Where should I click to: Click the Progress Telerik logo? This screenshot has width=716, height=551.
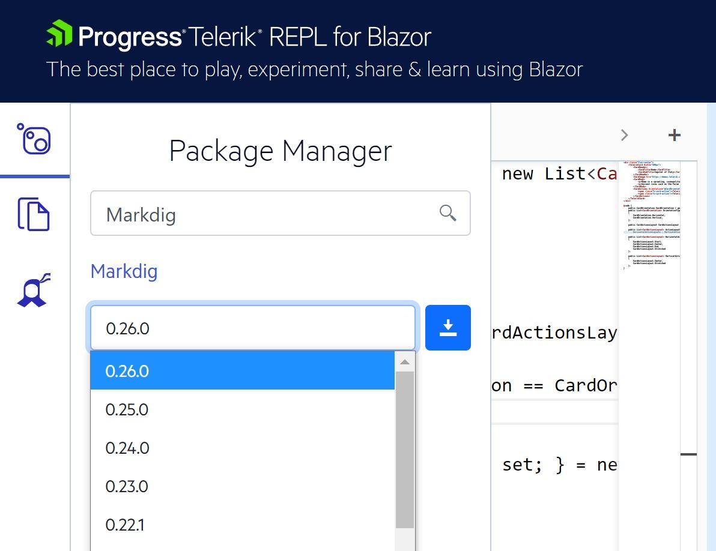coord(238,36)
